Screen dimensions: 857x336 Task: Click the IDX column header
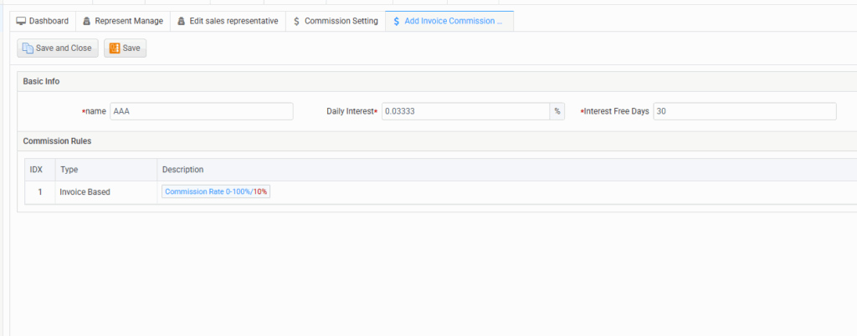36,170
